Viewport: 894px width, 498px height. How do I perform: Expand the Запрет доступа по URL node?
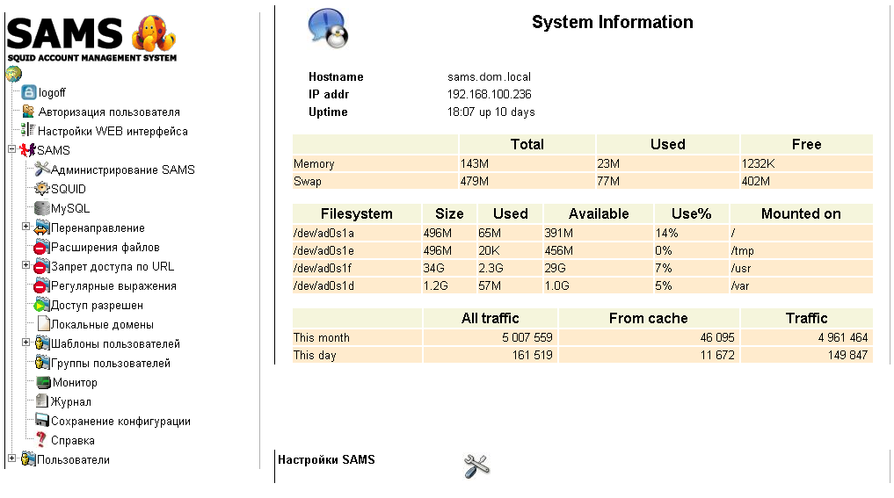click(25, 265)
